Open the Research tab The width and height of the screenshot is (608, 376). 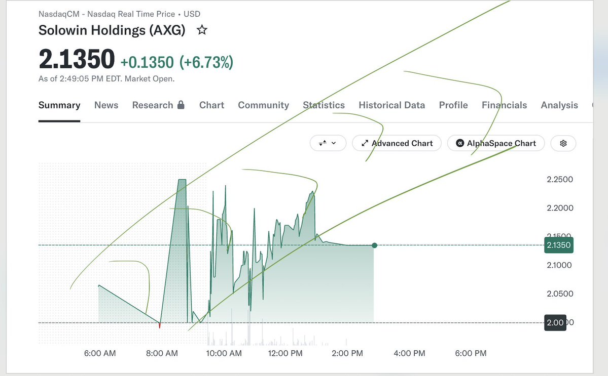coord(153,105)
